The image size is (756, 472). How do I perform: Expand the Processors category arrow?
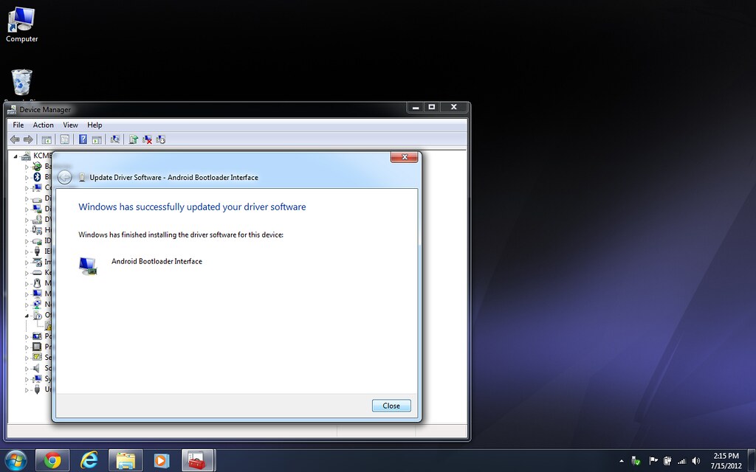(x=27, y=347)
